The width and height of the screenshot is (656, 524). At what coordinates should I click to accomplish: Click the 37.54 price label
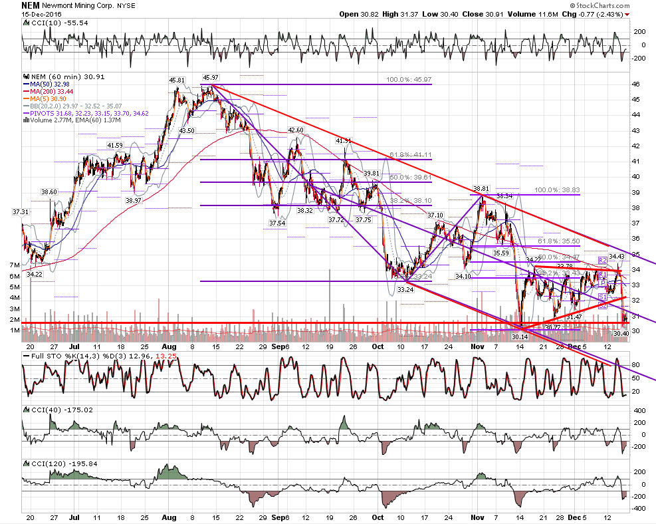(277, 223)
